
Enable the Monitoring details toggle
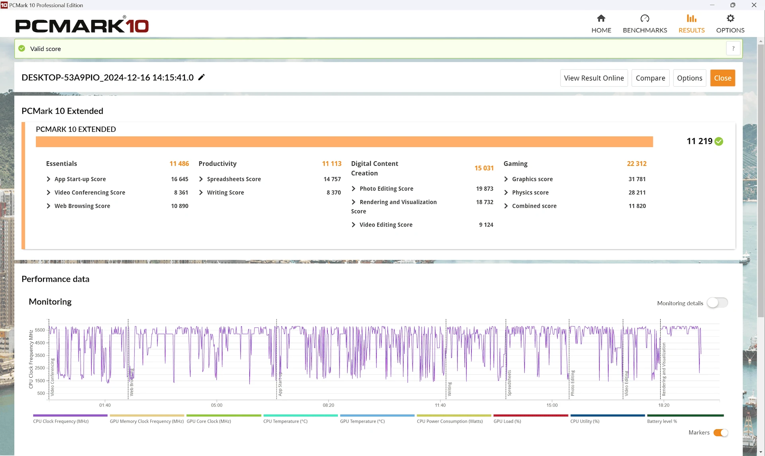point(717,303)
